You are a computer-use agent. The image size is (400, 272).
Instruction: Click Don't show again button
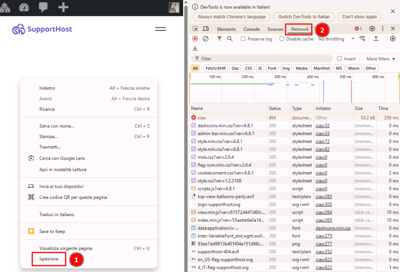coord(359,17)
